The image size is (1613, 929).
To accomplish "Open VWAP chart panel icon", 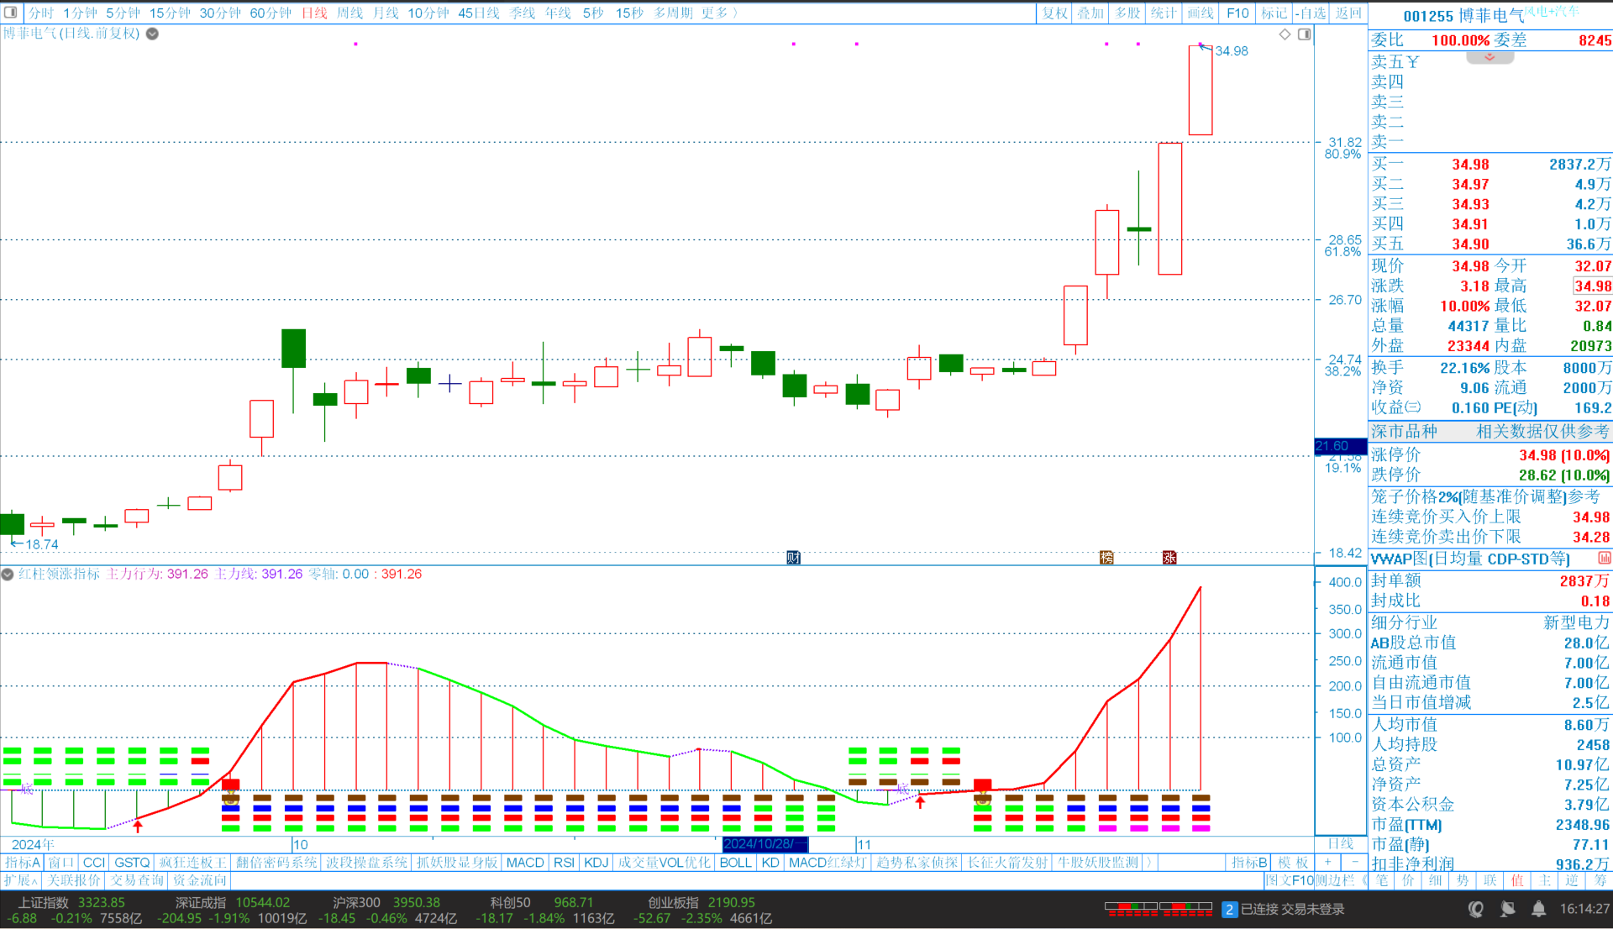I will click(1604, 559).
